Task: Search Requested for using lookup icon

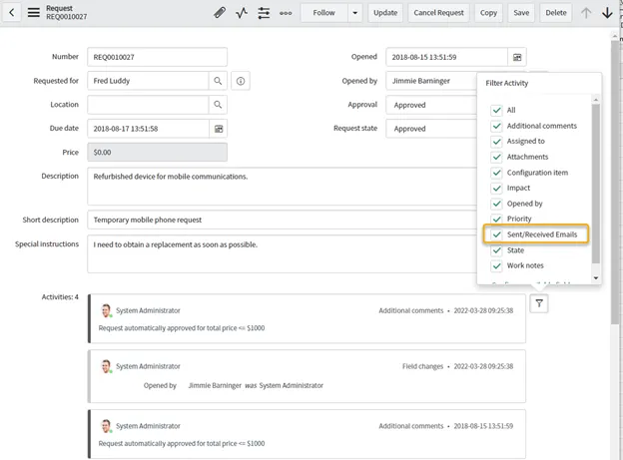Action: point(218,81)
